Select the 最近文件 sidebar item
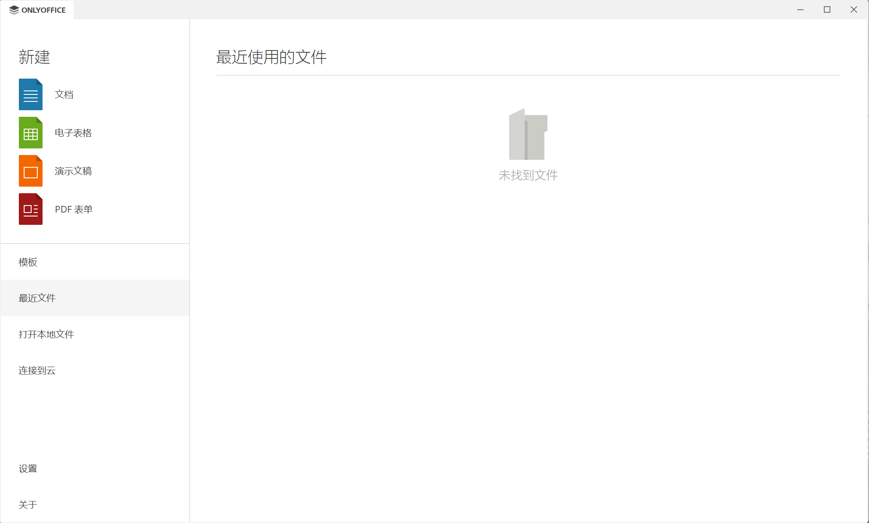869x523 pixels. pyautogui.click(x=37, y=298)
